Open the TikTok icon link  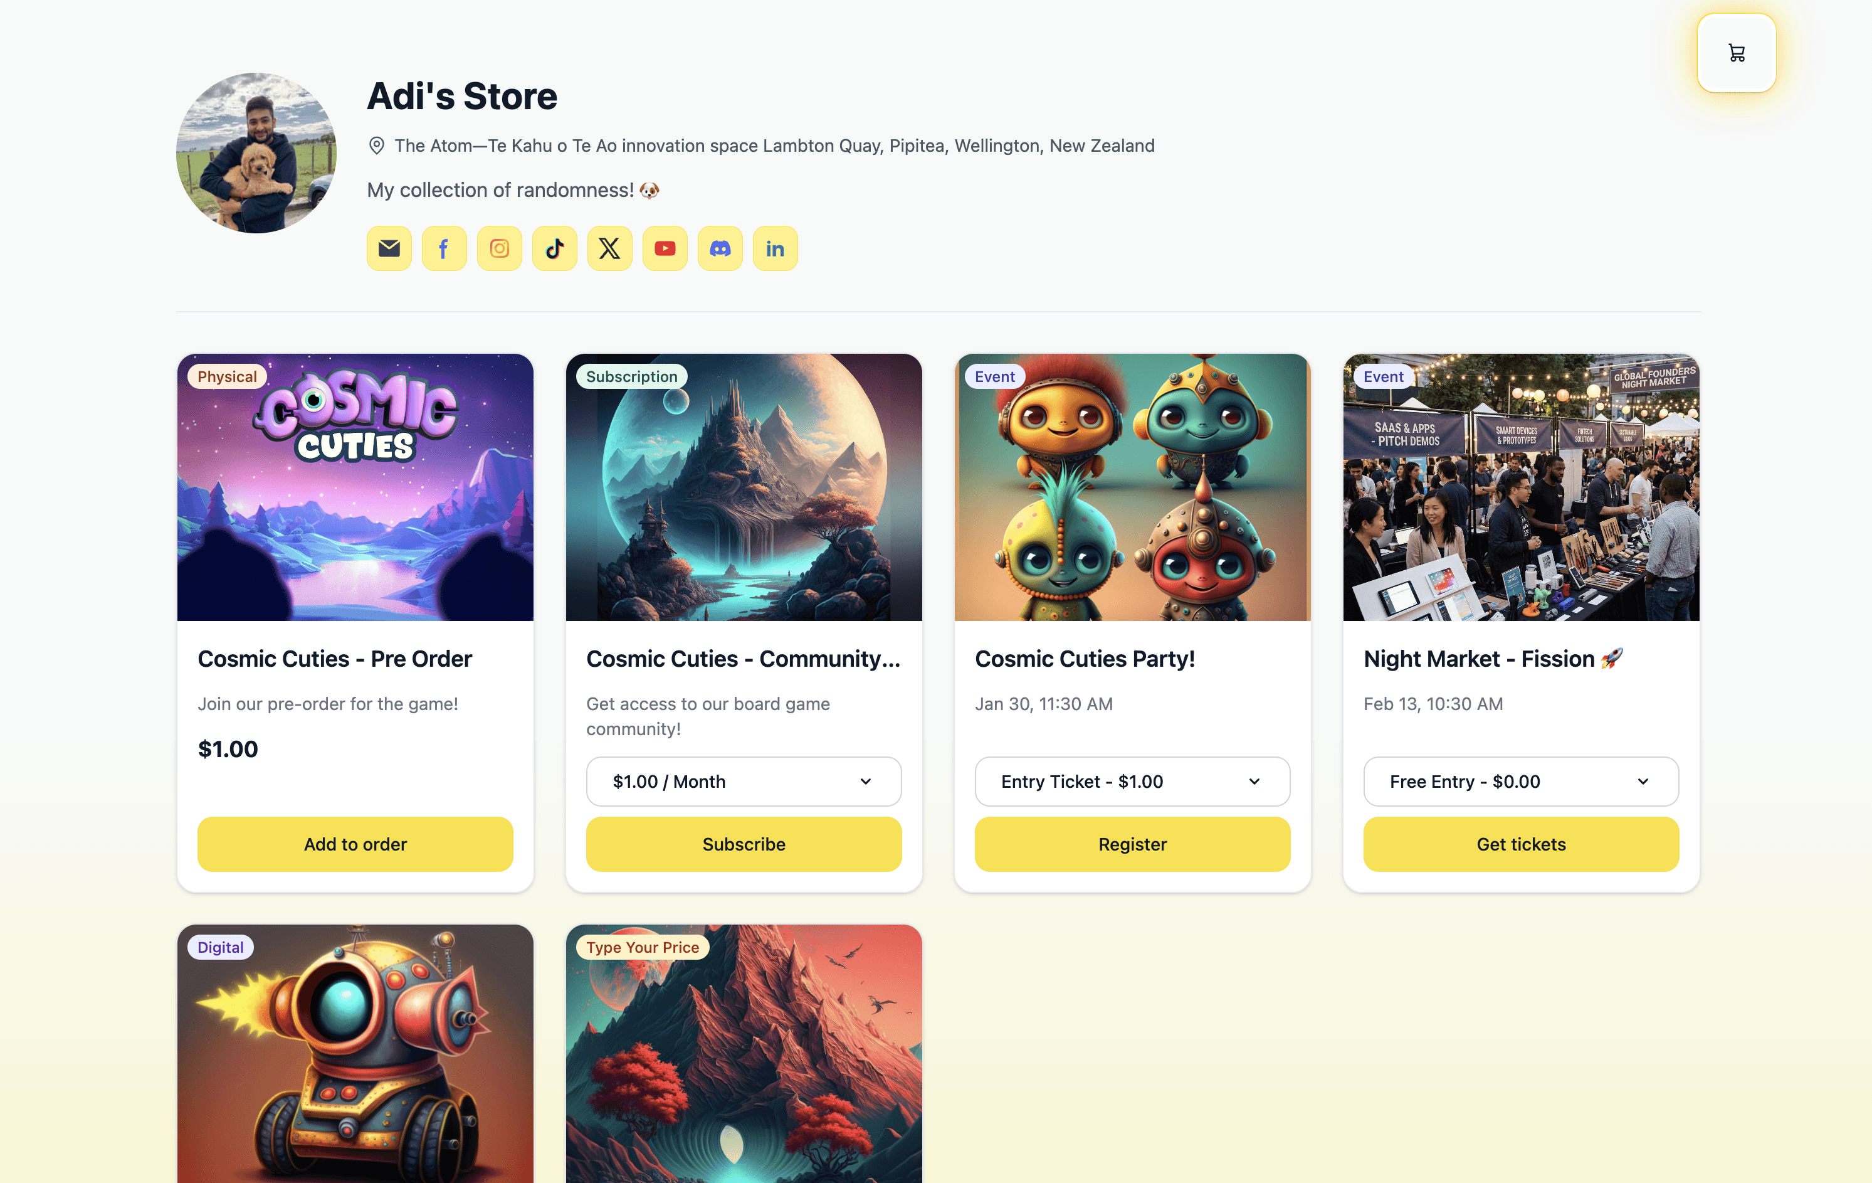(554, 248)
